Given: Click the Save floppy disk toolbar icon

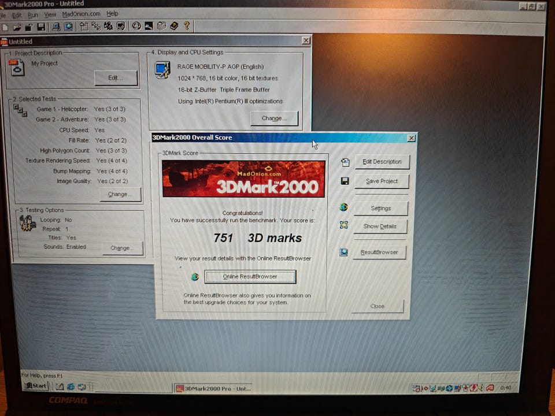Looking at the screenshot, I should [x=40, y=27].
